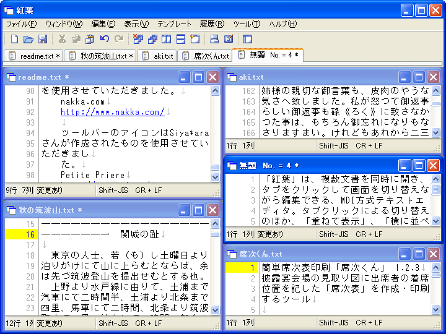Open the ツール(T) menu
The image size is (446, 334).
pos(247,24)
